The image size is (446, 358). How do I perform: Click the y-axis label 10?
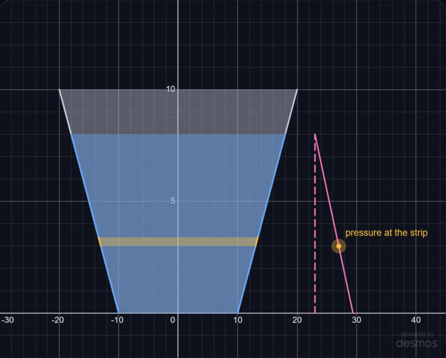[x=170, y=89]
